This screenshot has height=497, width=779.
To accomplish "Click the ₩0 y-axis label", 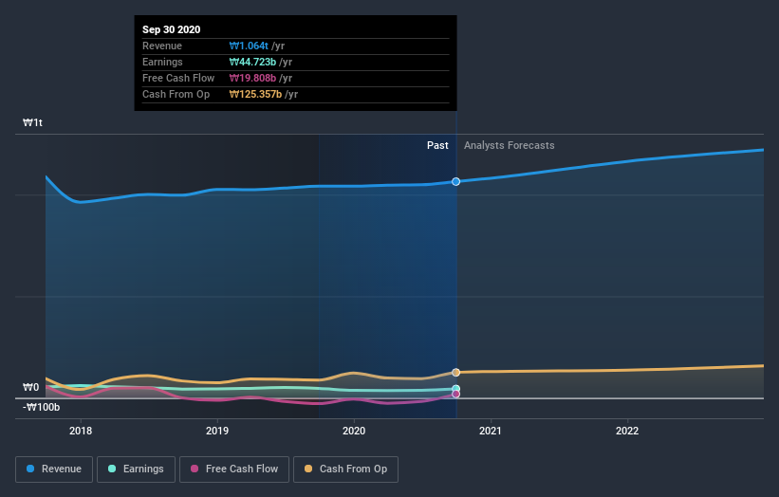I will 30,387.
